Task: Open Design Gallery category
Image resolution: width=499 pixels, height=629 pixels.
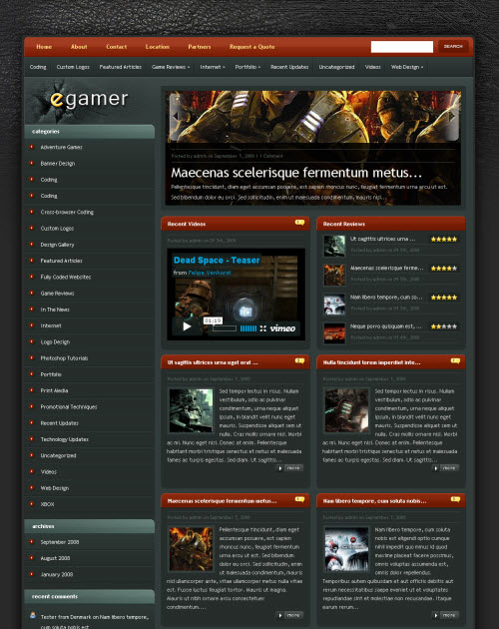Action: click(x=57, y=245)
